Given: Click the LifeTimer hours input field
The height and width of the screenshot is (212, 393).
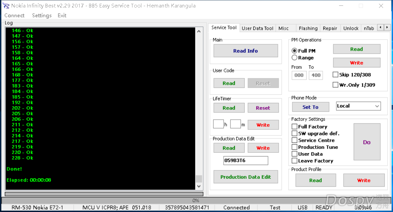Looking at the screenshot, I should [218, 124].
